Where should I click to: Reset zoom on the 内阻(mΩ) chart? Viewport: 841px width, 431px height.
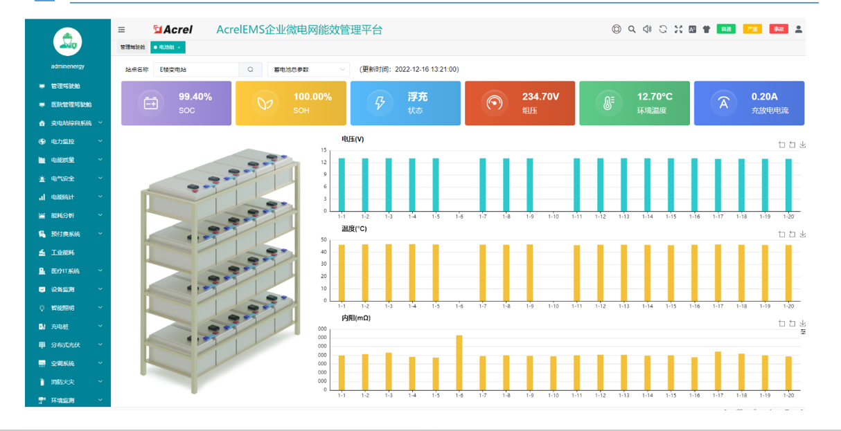click(792, 323)
